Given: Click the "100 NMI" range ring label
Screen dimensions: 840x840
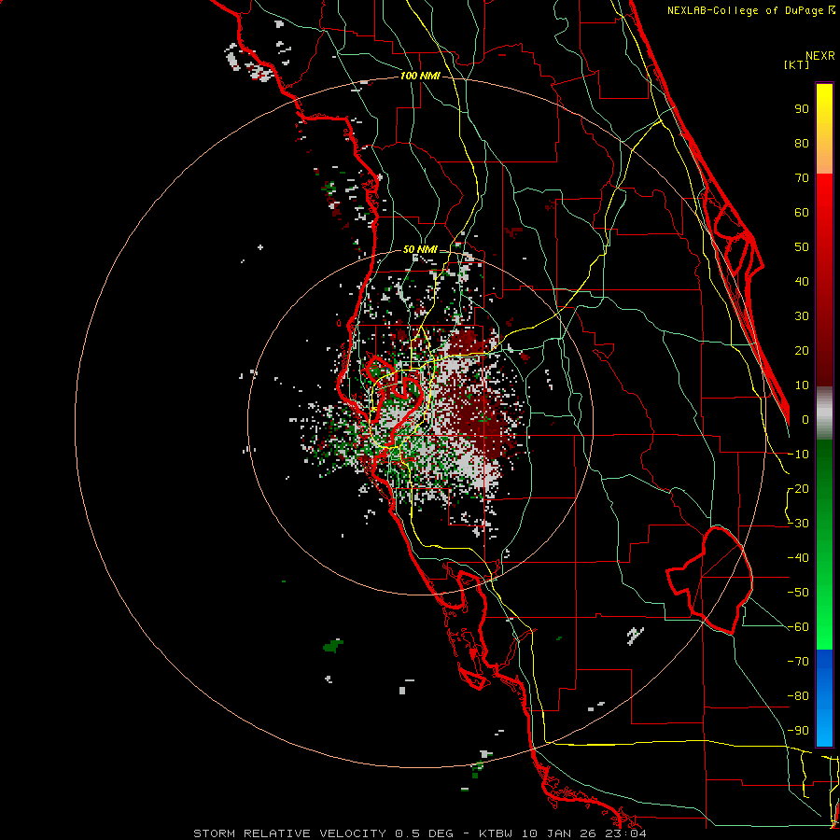Looking at the screenshot, I should click(x=420, y=77).
